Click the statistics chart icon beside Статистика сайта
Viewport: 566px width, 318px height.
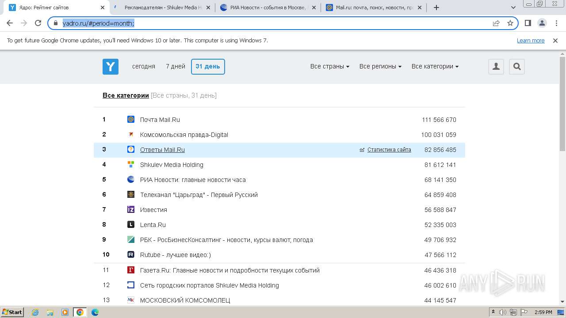click(362, 150)
